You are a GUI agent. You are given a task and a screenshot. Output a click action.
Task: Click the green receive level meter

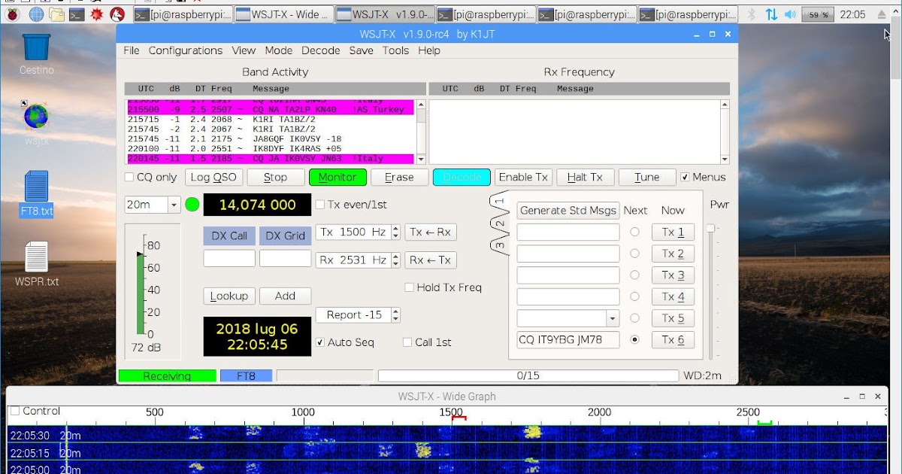pyautogui.click(x=139, y=293)
